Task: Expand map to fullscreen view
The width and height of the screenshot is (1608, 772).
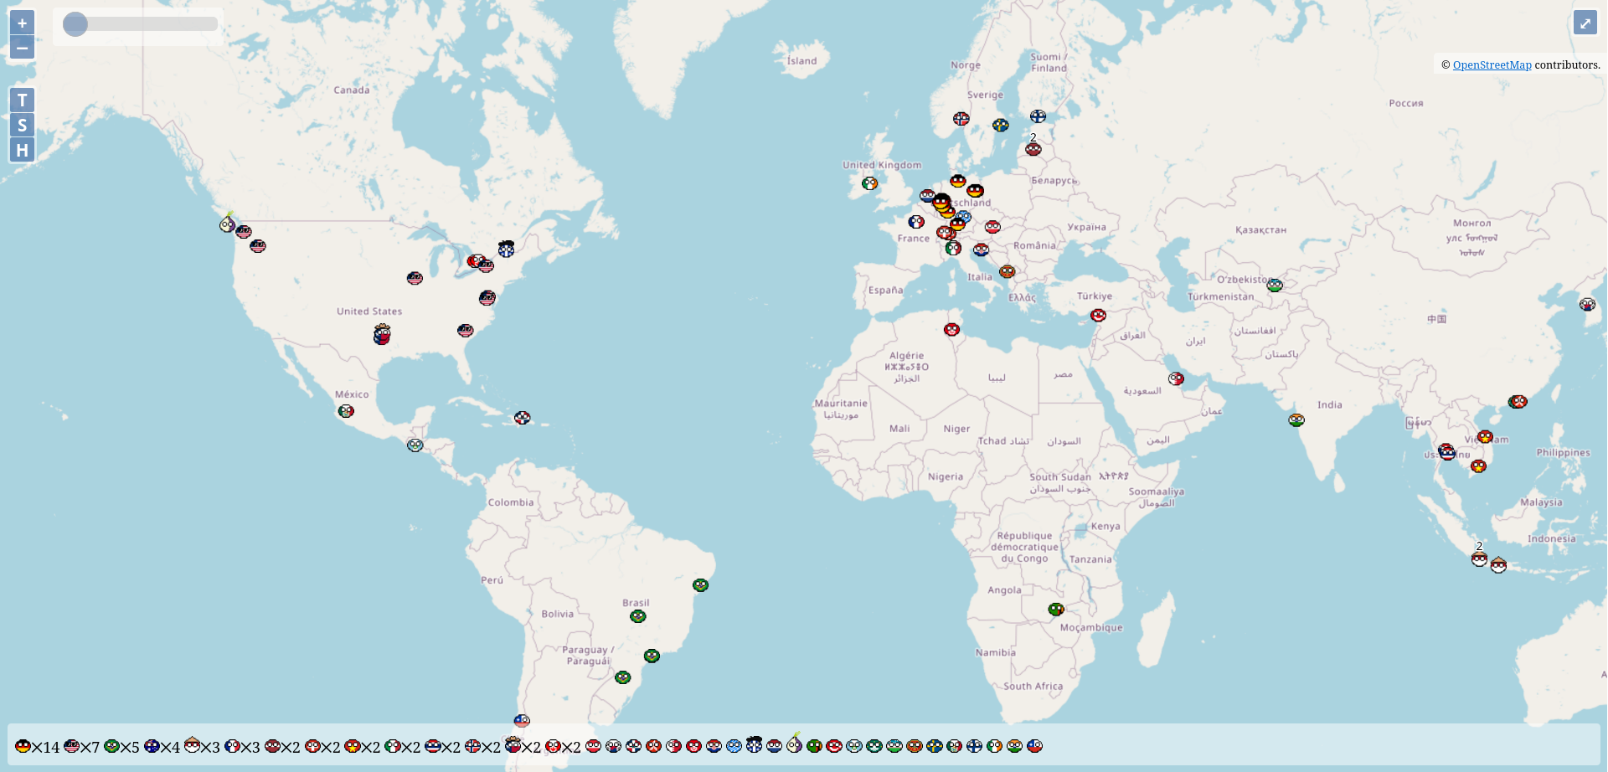Action: [x=1585, y=23]
